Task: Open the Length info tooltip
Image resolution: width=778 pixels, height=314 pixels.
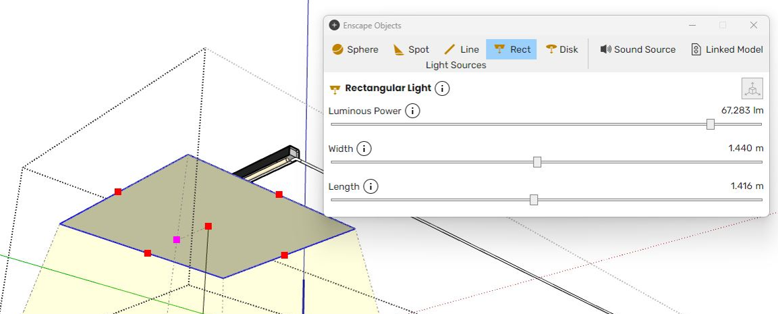Action: [x=371, y=186]
